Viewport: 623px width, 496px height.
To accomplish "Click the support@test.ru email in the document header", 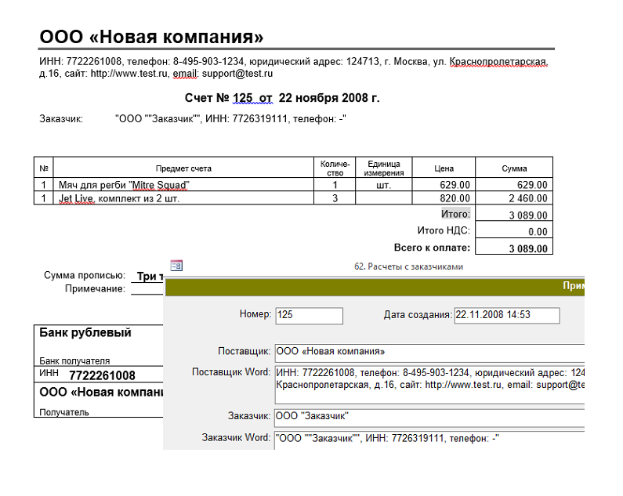I will (237, 74).
